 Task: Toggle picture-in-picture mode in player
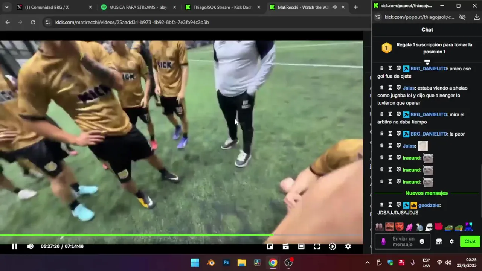tap(270, 246)
